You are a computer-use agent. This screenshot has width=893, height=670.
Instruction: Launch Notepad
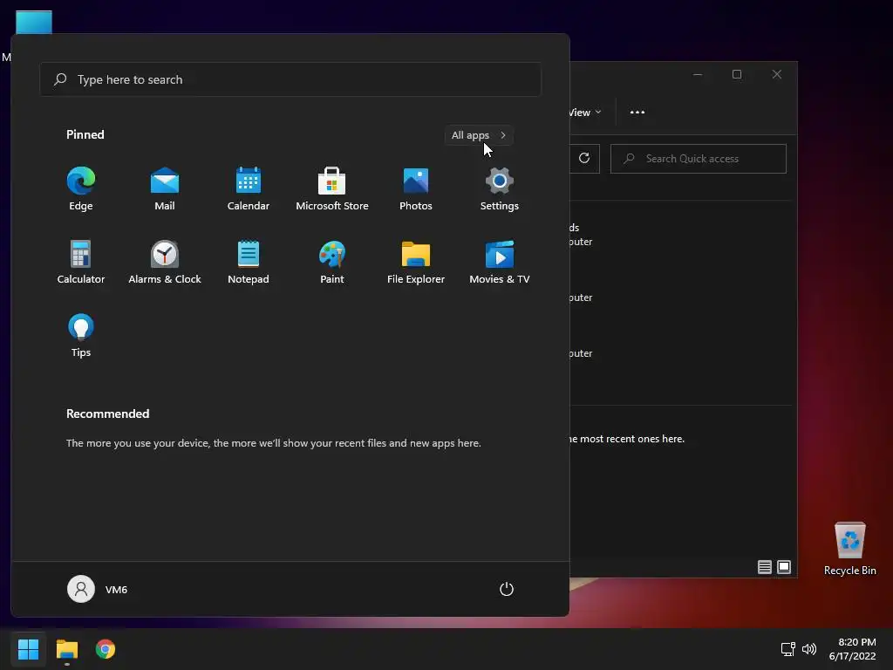pyautogui.click(x=249, y=262)
